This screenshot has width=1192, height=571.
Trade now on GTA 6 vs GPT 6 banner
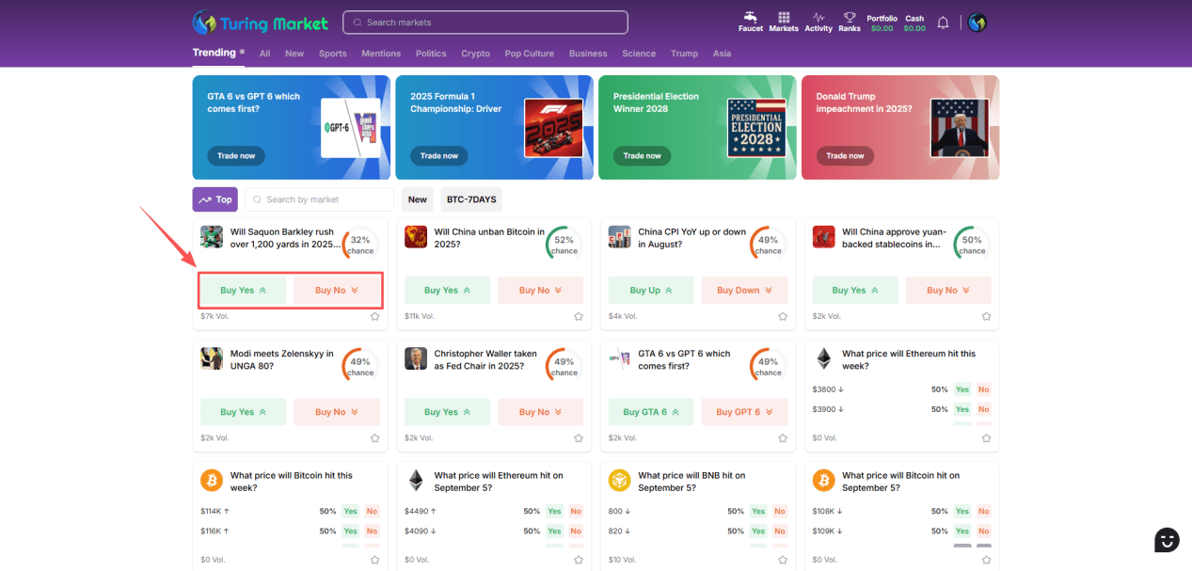point(236,156)
